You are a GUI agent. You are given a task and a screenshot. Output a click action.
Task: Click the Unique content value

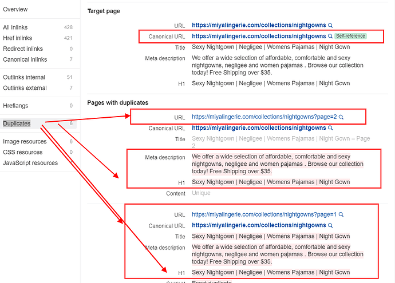[x=201, y=193]
